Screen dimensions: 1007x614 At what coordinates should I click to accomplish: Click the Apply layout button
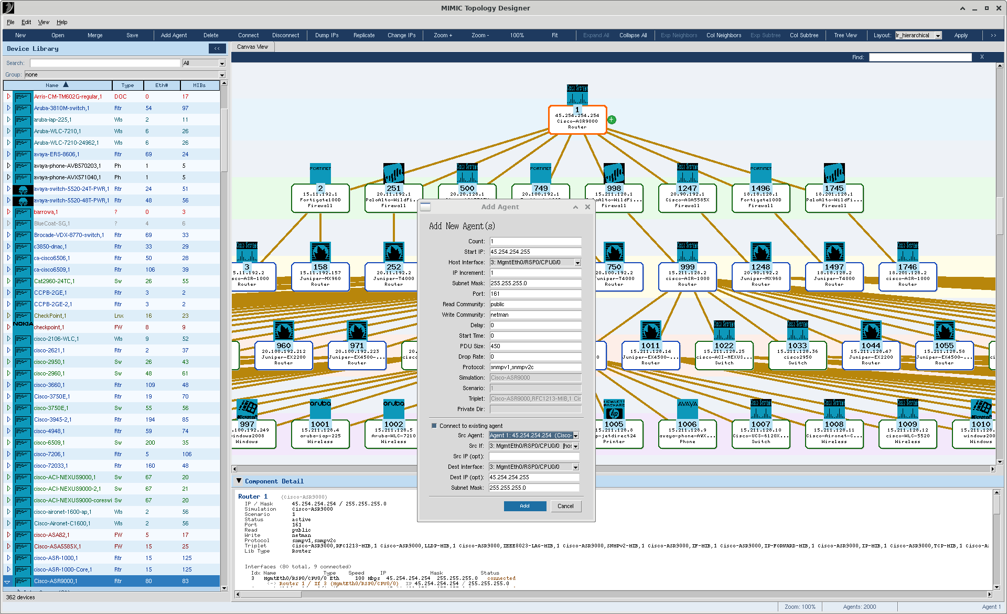pos(961,35)
